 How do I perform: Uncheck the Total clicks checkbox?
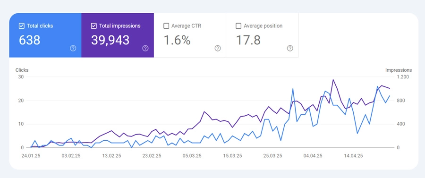pyautogui.click(x=21, y=26)
